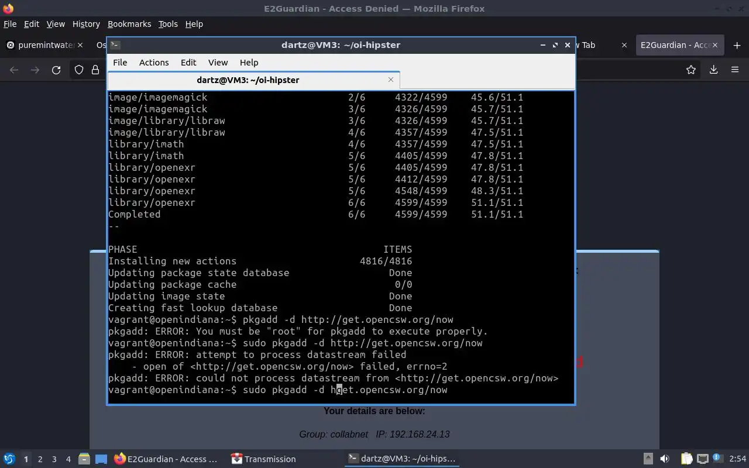The height and width of the screenshot is (468, 749).
Task: Click the 2:54 clock in the taskbar
Action: [737, 459]
